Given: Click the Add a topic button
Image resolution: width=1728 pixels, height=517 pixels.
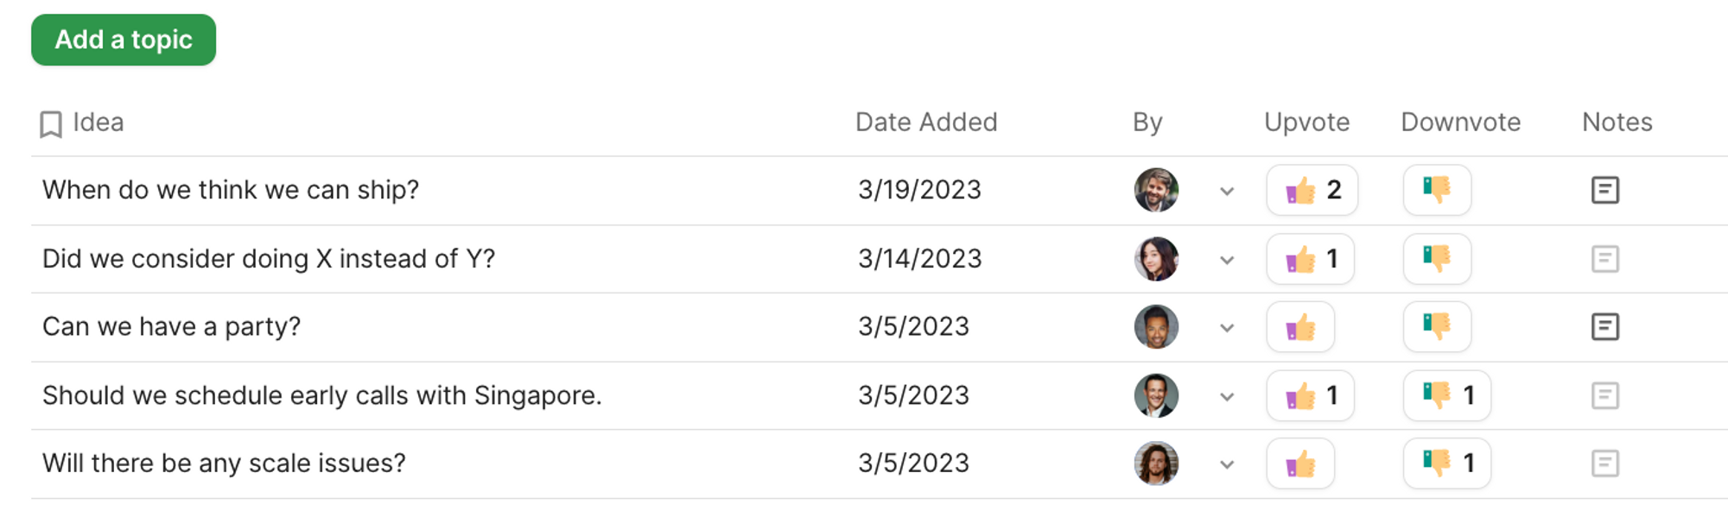Looking at the screenshot, I should click(x=124, y=40).
